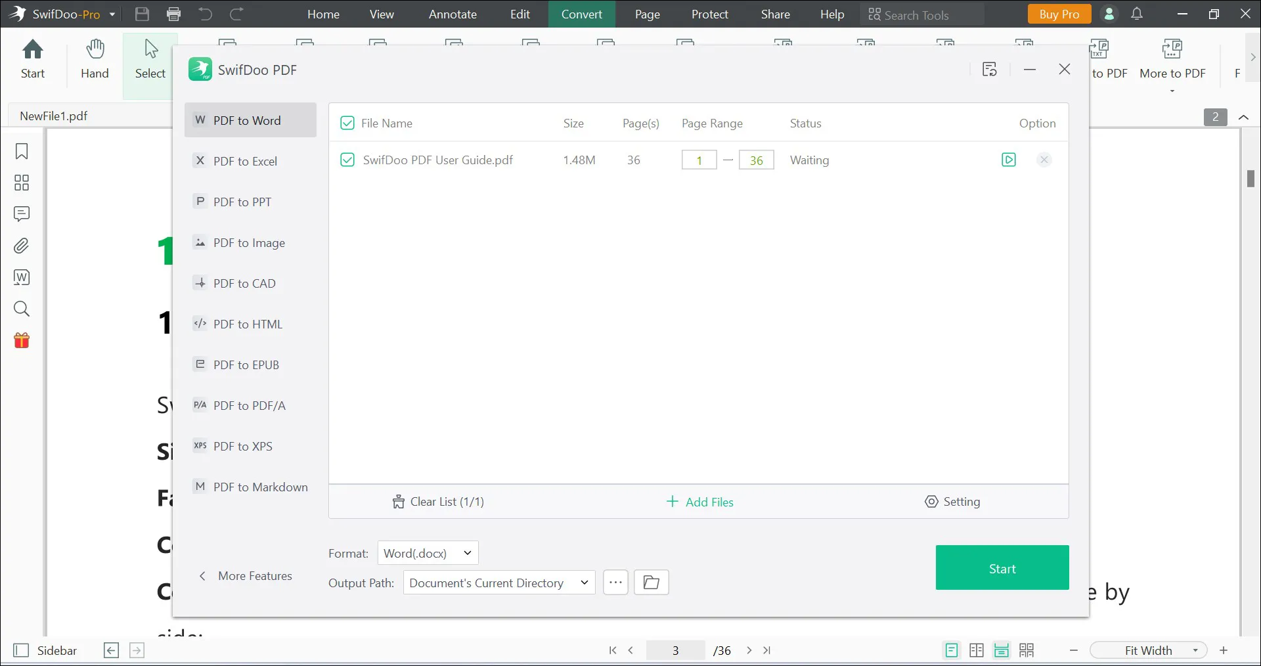This screenshot has height=666, width=1261.
Task: Open output folder with the folder icon
Action: click(651, 583)
